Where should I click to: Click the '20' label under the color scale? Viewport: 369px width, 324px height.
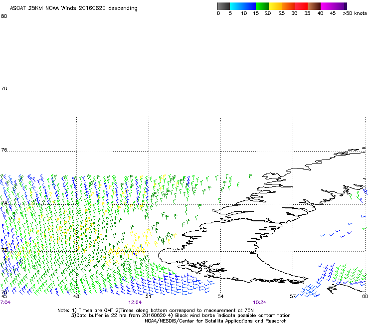pyautogui.click(x=268, y=13)
